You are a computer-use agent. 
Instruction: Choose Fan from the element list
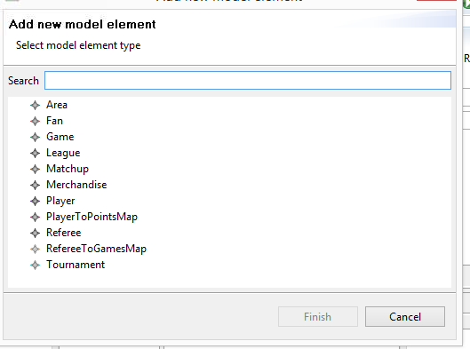54,121
